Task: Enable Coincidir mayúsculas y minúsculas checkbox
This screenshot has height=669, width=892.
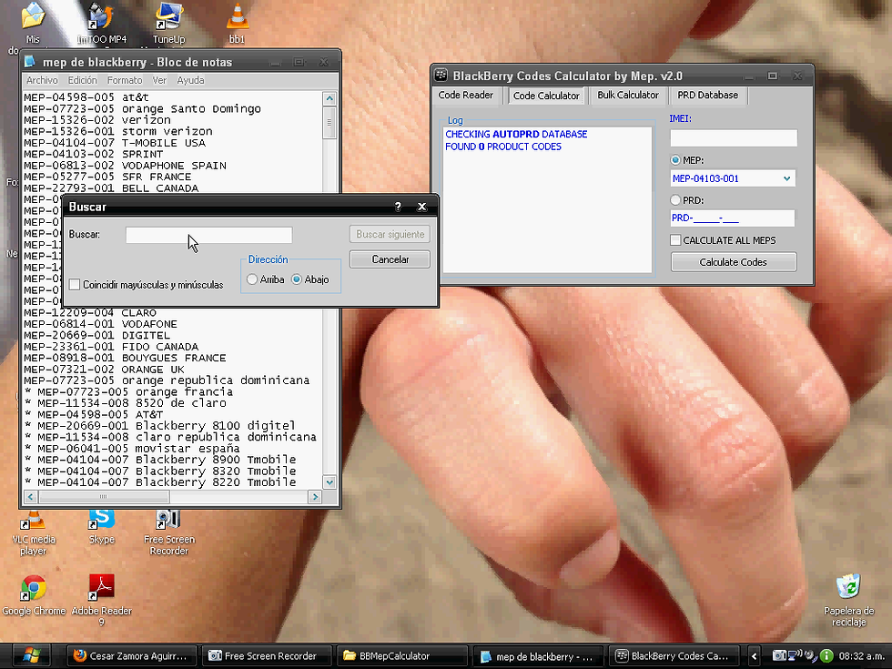Action: pos(75,284)
